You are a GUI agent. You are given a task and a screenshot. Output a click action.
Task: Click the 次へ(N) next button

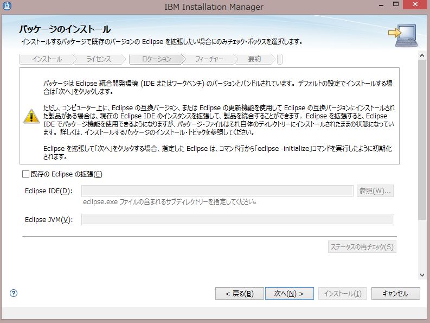290,293
